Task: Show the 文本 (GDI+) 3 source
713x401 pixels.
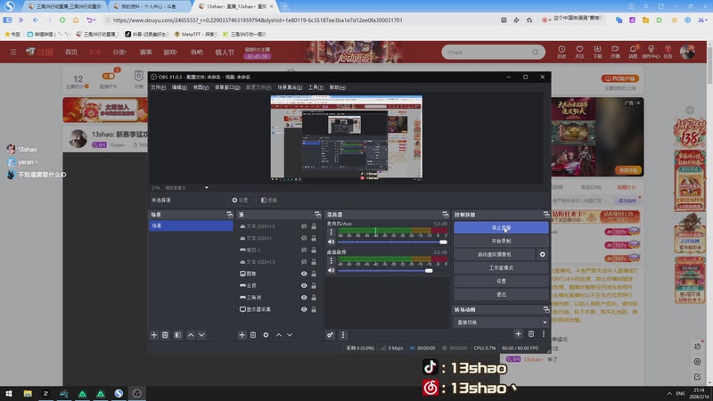Action: pyautogui.click(x=304, y=262)
